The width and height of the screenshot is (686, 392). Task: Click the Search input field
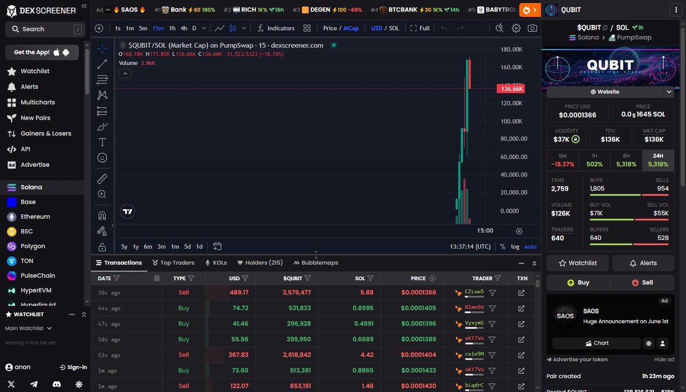coord(45,29)
